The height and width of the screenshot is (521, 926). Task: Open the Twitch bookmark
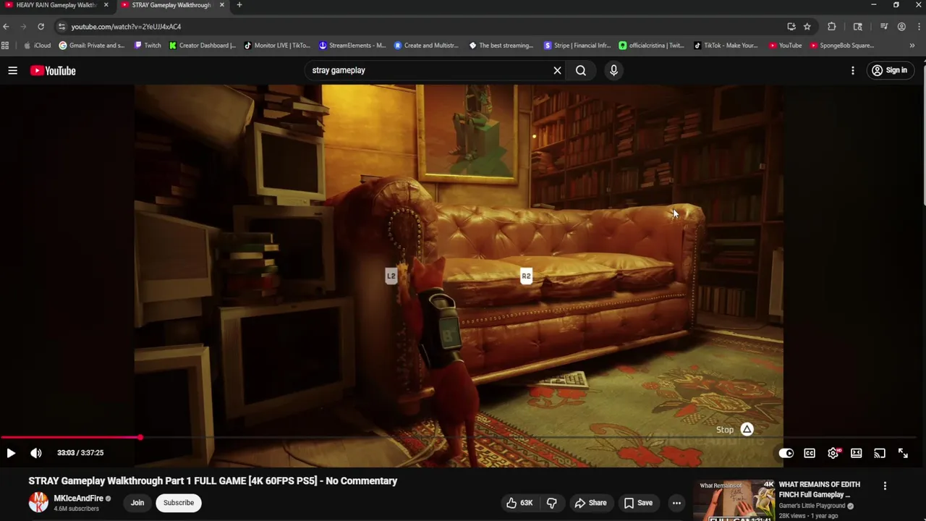click(x=148, y=46)
